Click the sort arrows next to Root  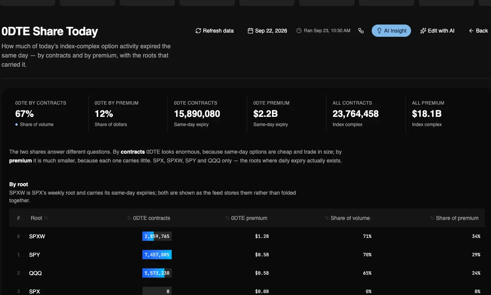click(46, 218)
